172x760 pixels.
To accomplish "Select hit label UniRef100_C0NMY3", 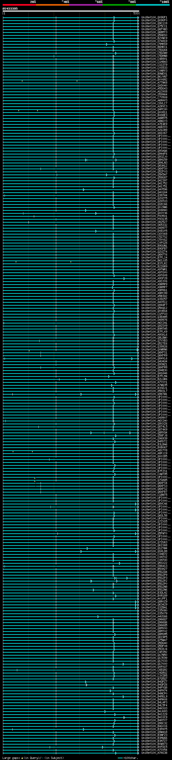I will pos(154,71).
